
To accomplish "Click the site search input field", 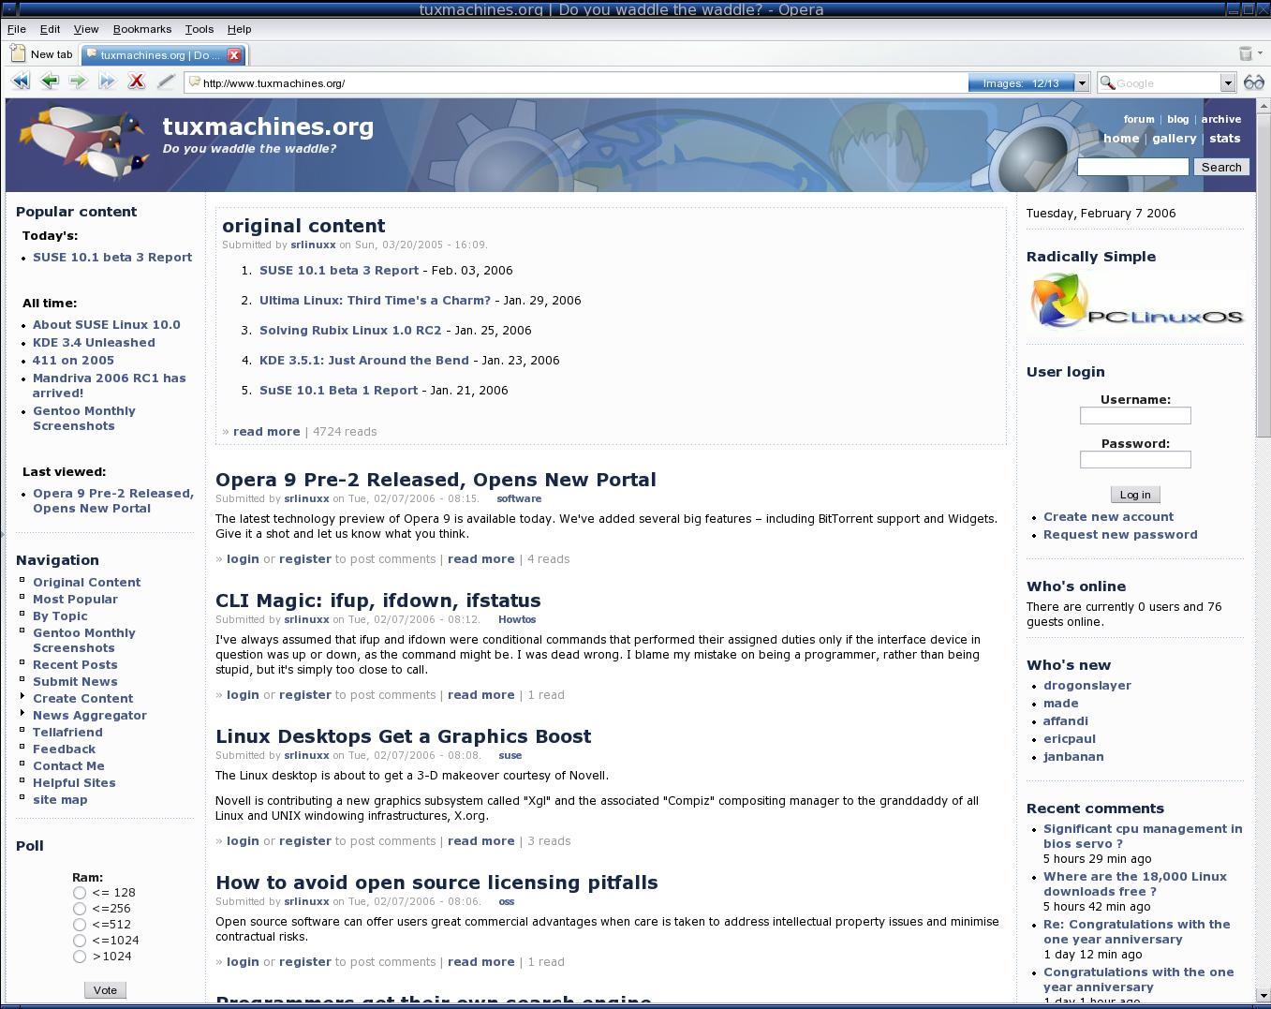I will 1133,167.
